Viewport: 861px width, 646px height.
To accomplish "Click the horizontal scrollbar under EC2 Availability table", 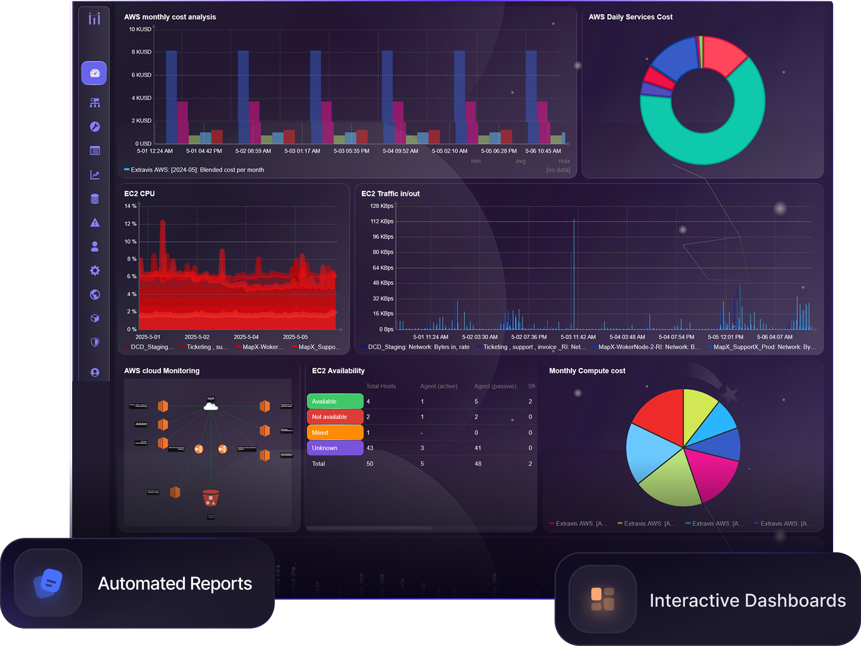I will [x=369, y=528].
